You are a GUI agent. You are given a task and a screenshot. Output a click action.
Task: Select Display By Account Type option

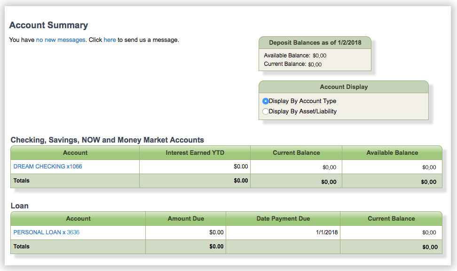[x=266, y=101]
